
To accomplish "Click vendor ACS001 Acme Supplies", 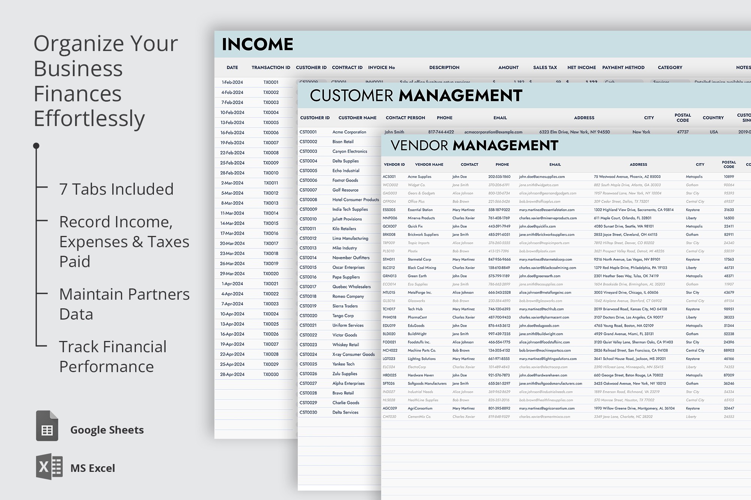I will [420, 176].
